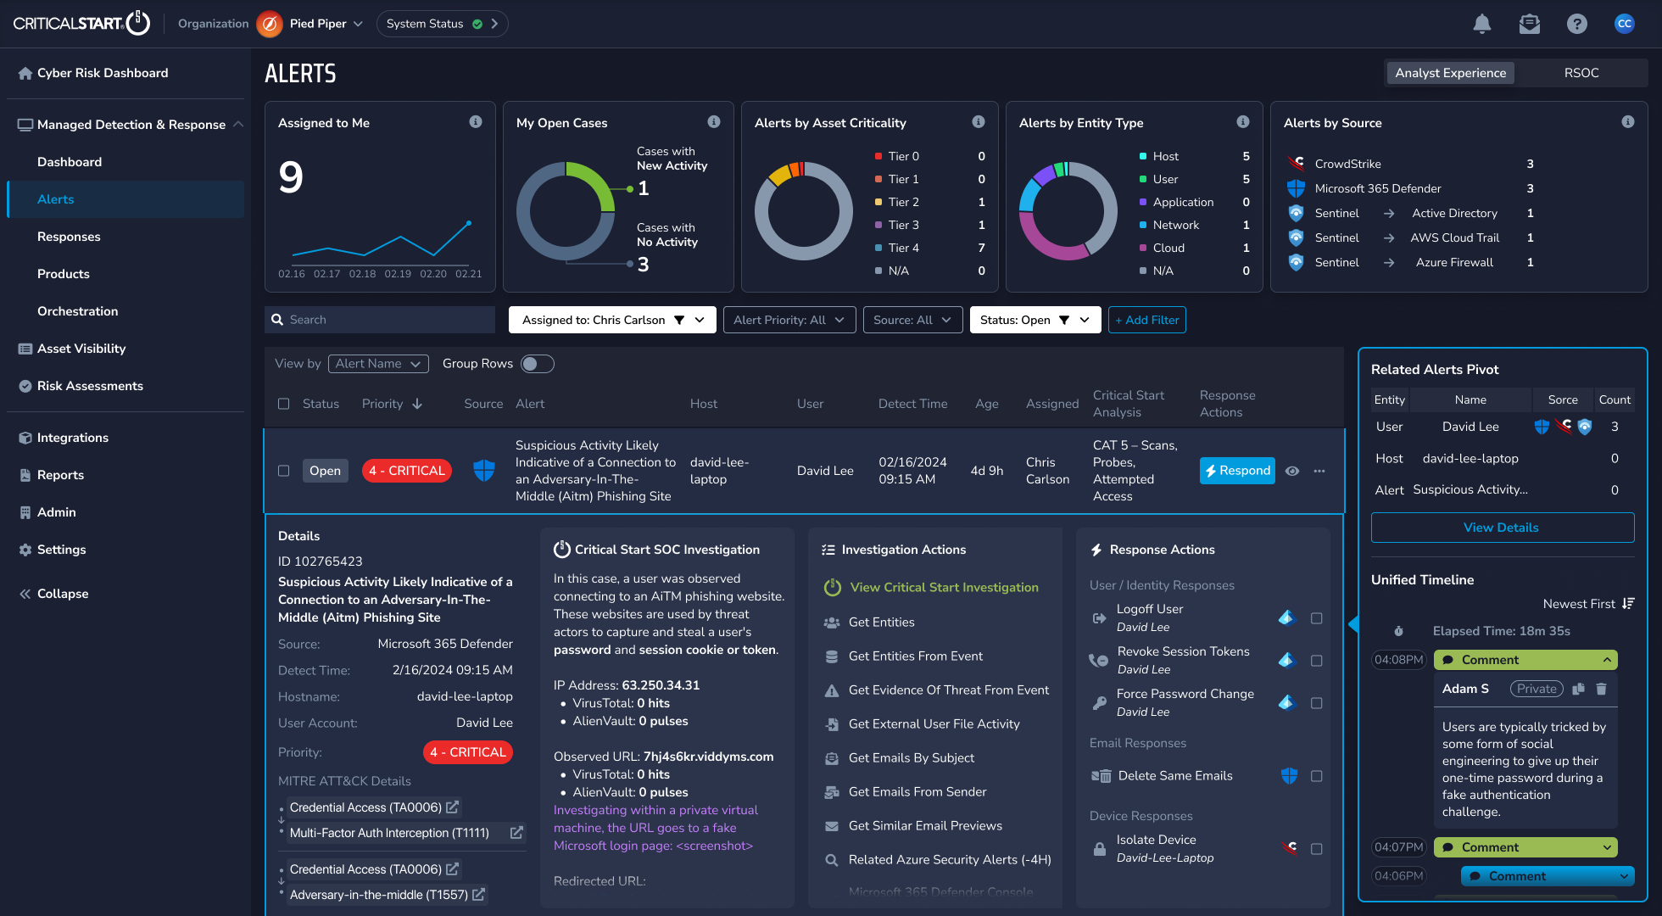The width and height of the screenshot is (1662, 916).
Task: Open the notifications bell icon
Action: point(1481,24)
